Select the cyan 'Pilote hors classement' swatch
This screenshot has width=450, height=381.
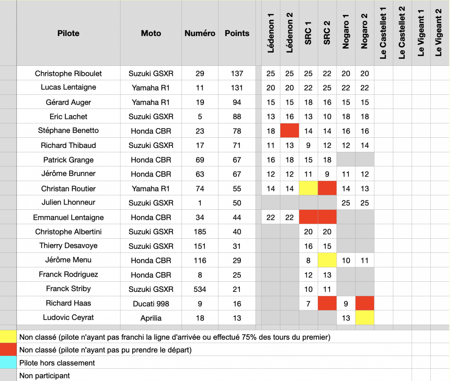pyautogui.click(x=8, y=363)
